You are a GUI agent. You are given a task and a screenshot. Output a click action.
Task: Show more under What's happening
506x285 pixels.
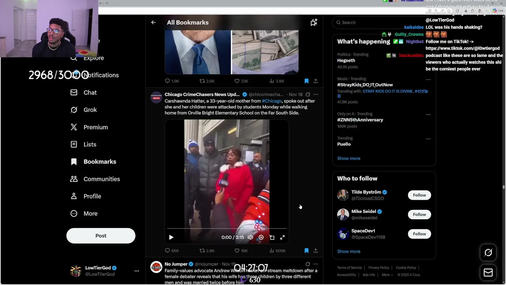(349, 158)
